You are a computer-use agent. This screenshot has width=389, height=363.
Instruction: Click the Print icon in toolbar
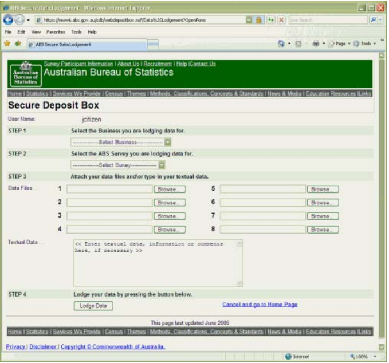click(x=316, y=44)
